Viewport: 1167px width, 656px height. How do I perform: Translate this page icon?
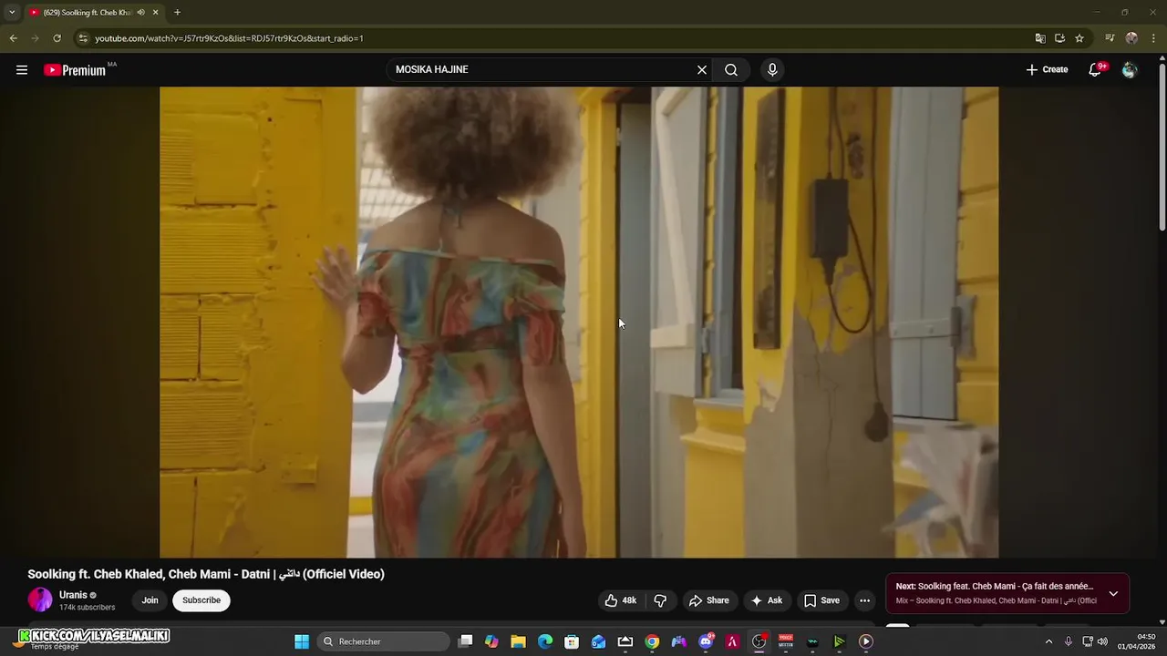point(1040,38)
